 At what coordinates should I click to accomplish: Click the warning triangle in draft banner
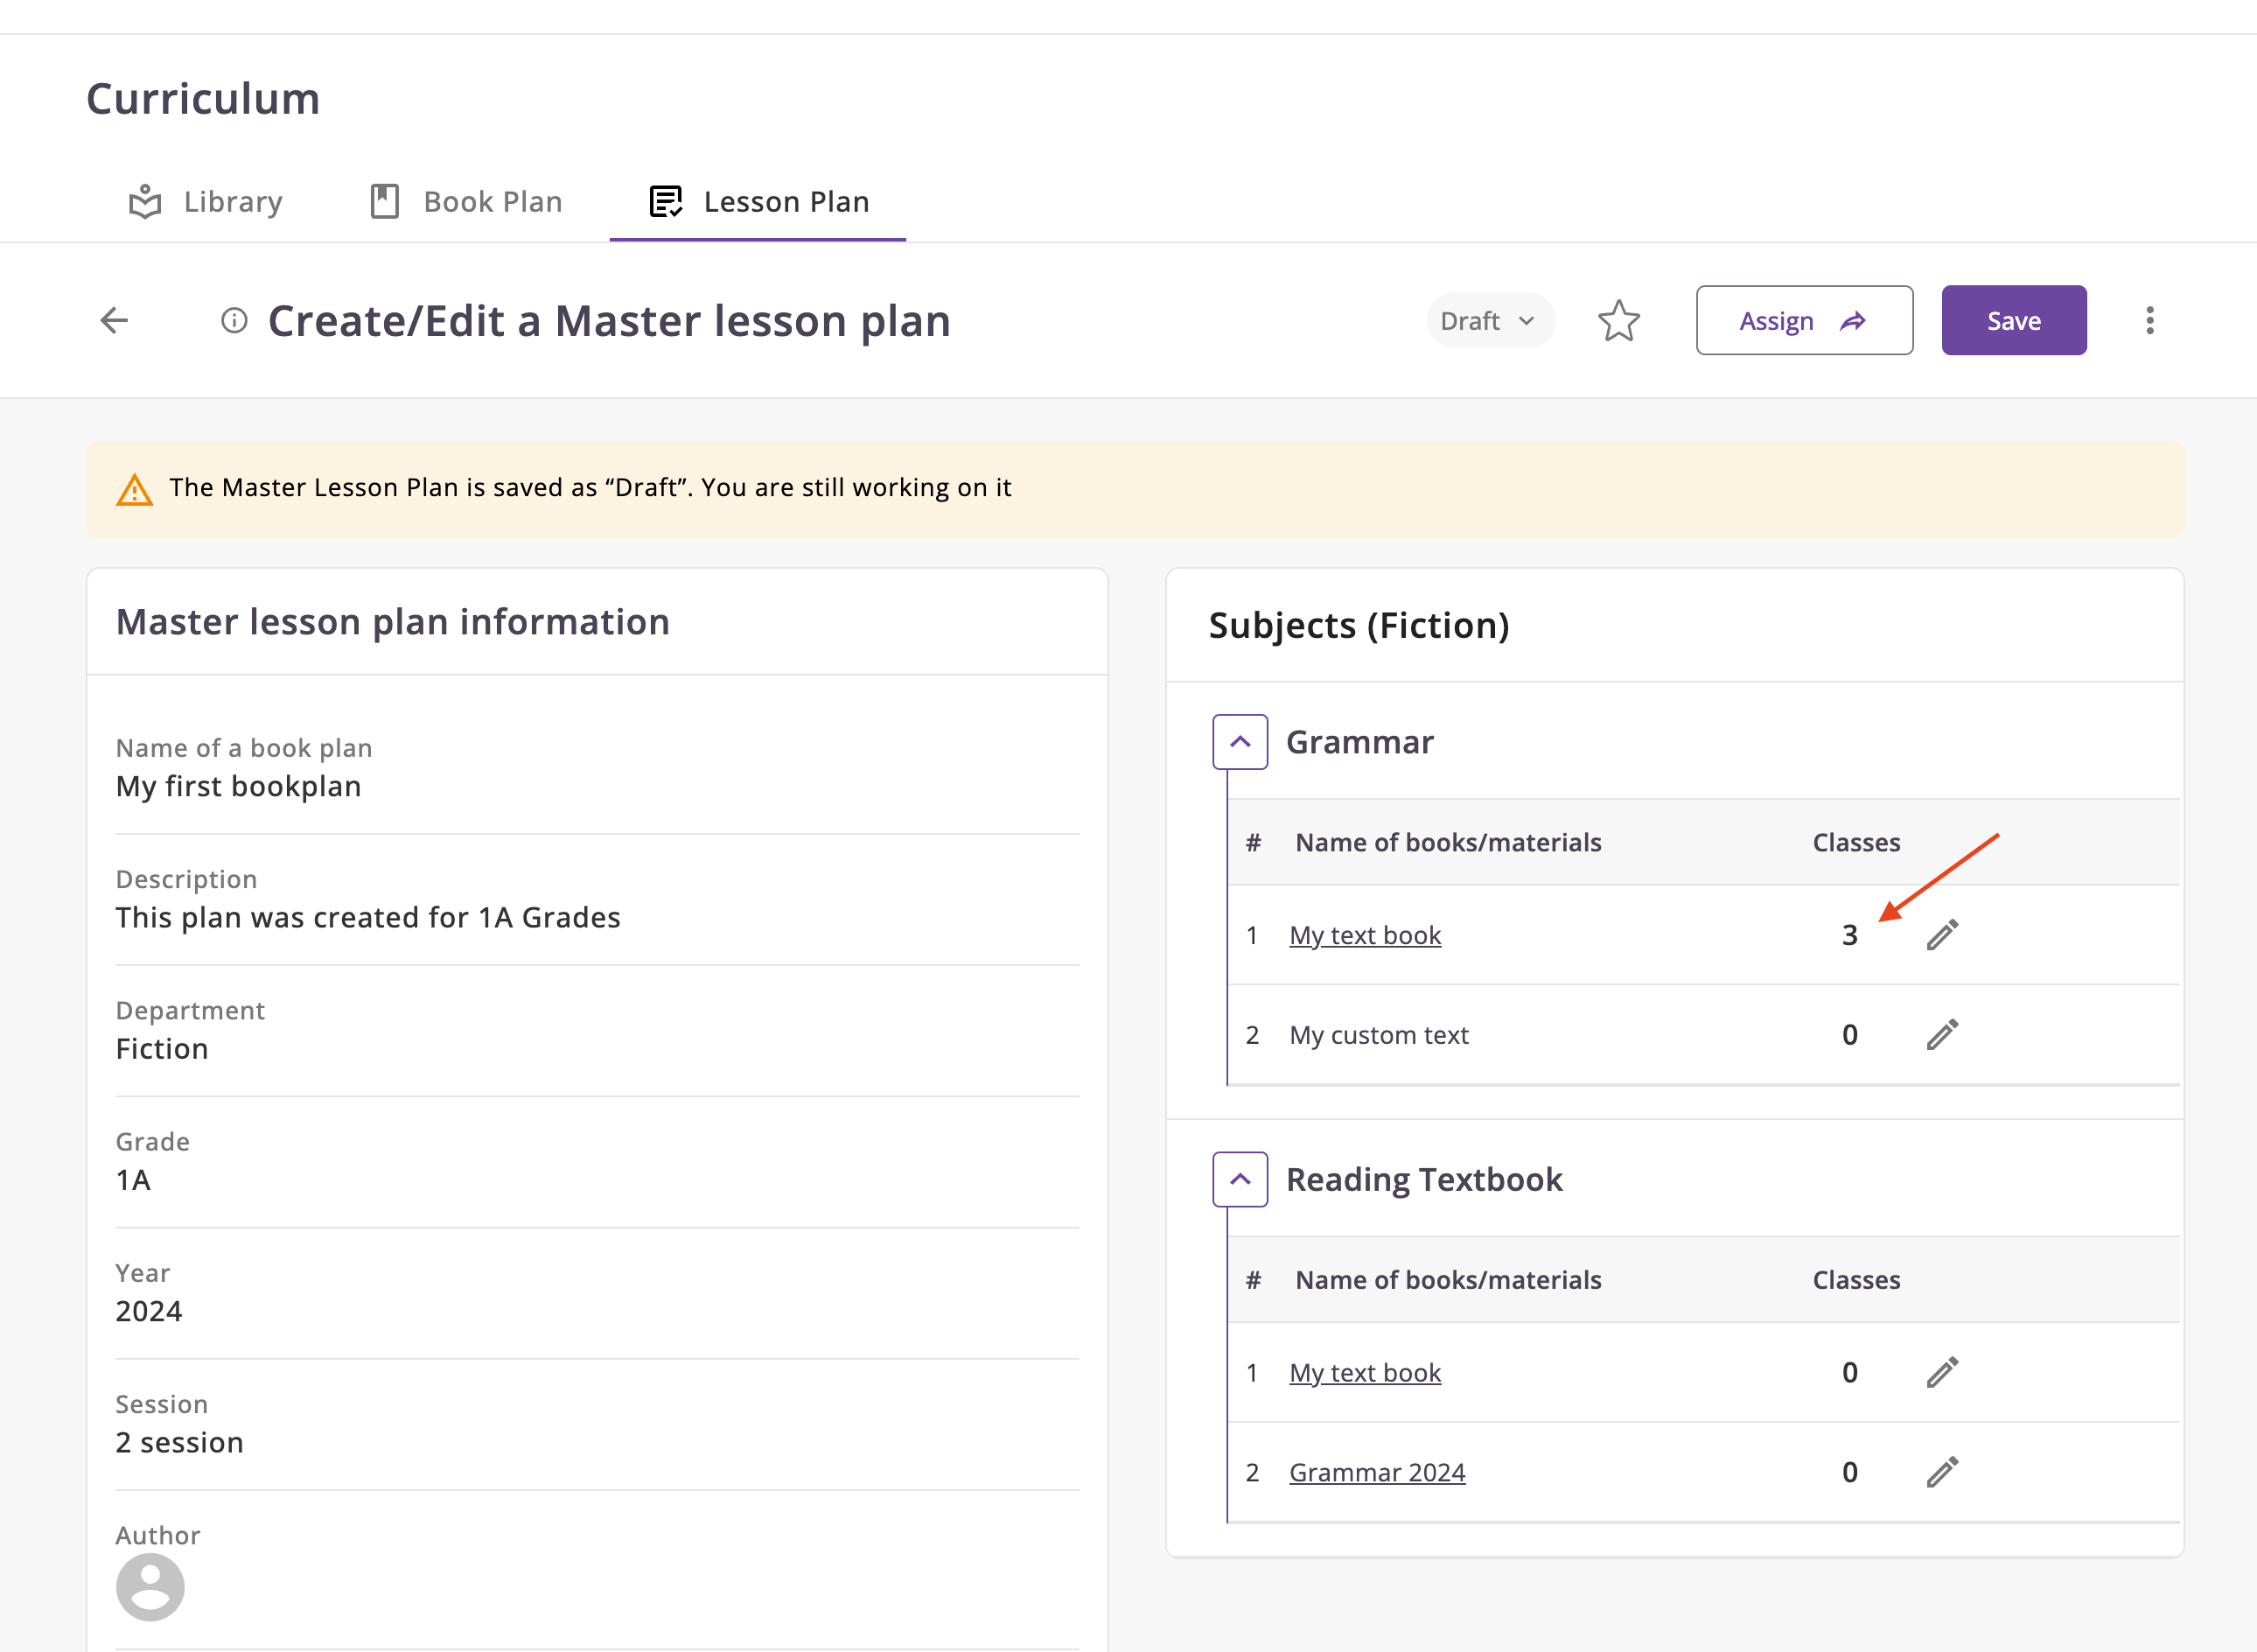click(135, 490)
